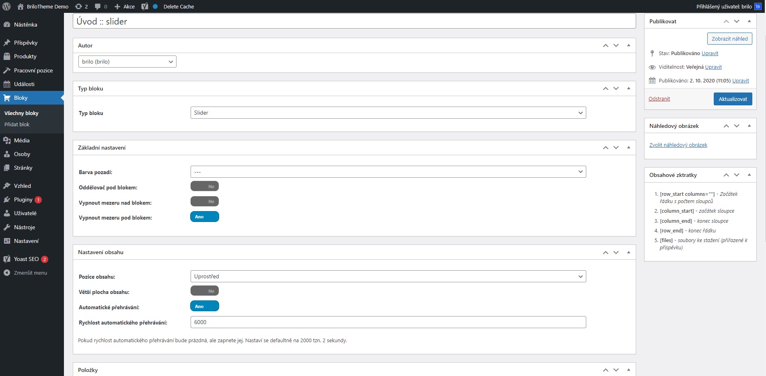This screenshot has width=766, height=376.
Task: Click the WordPress logo icon in admin bar
Action: click(6, 6)
